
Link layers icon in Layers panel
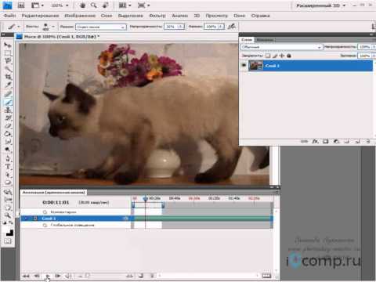[304, 141]
